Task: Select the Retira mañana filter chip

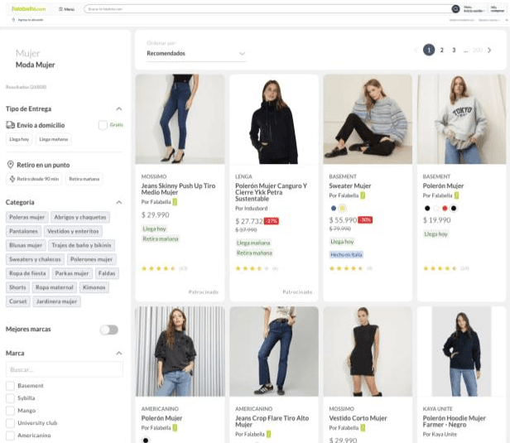Action: pos(84,179)
